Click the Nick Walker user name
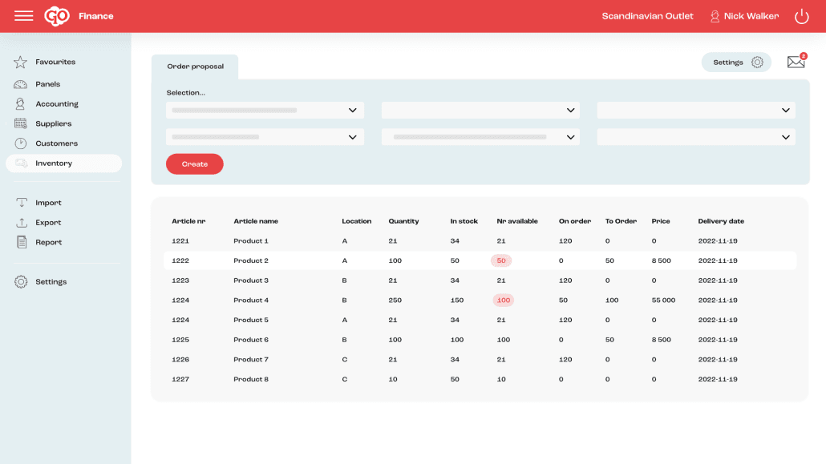 click(x=751, y=16)
